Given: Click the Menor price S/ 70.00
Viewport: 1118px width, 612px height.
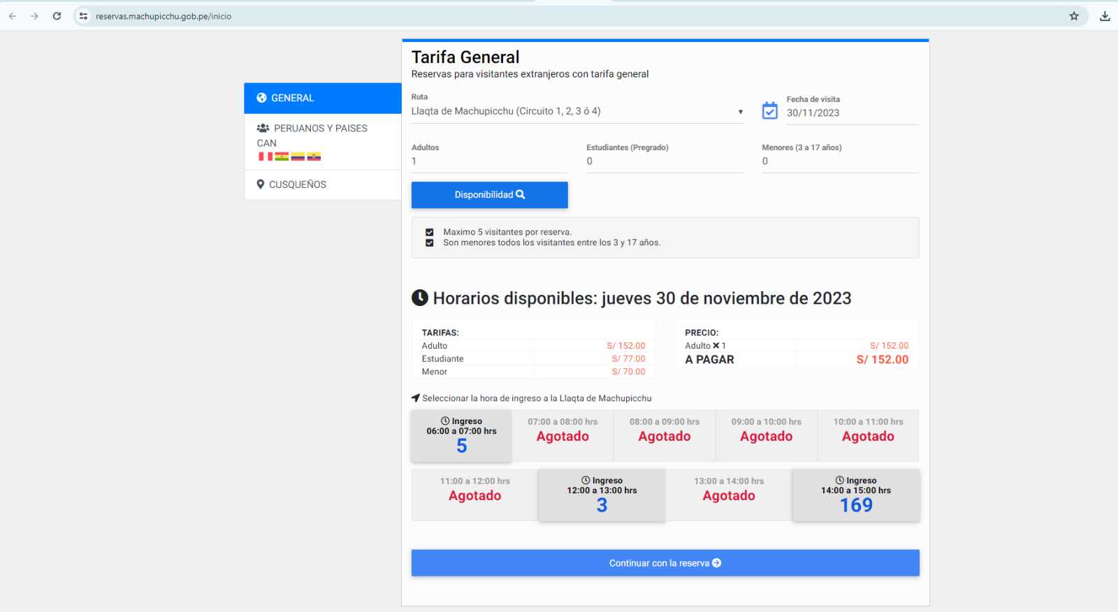Looking at the screenshot, I should (x=629, y=372).
